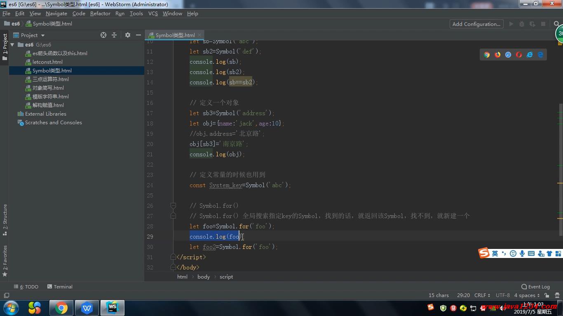Click the green Run arrow in the toolbar

pos(511,24)
